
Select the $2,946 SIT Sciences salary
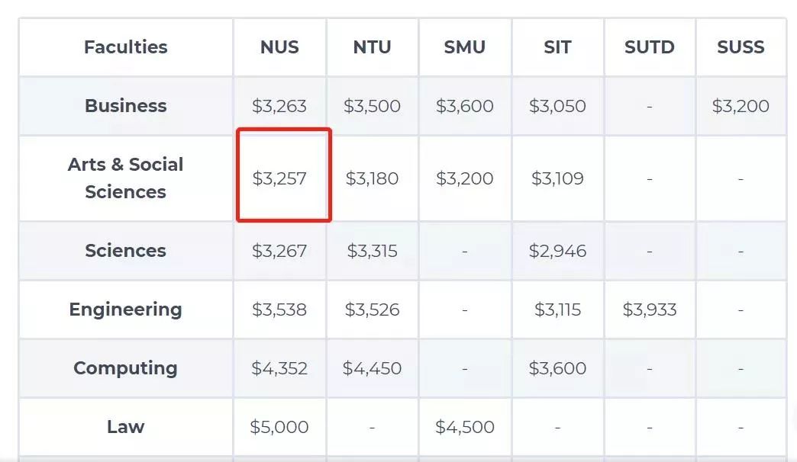pyautogui.click(x=557, y=251)
